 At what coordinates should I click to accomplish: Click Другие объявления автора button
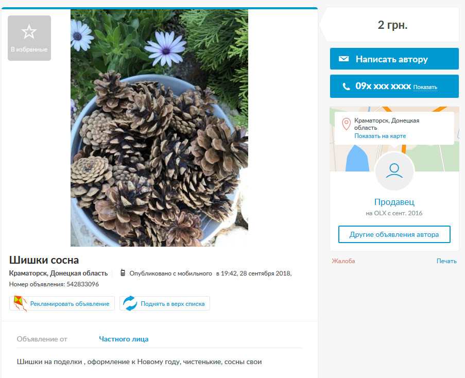tap(394, 234)
